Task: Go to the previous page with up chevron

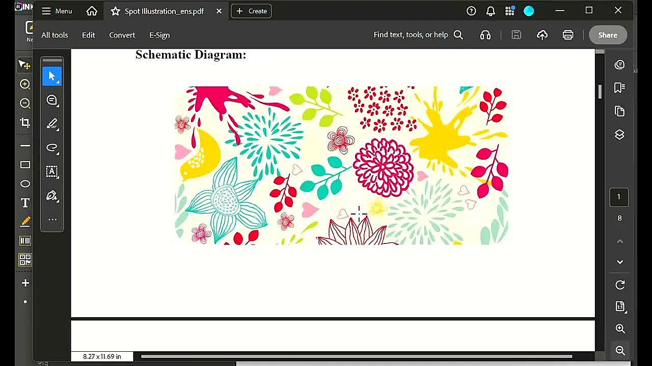Action: point(620,241)
